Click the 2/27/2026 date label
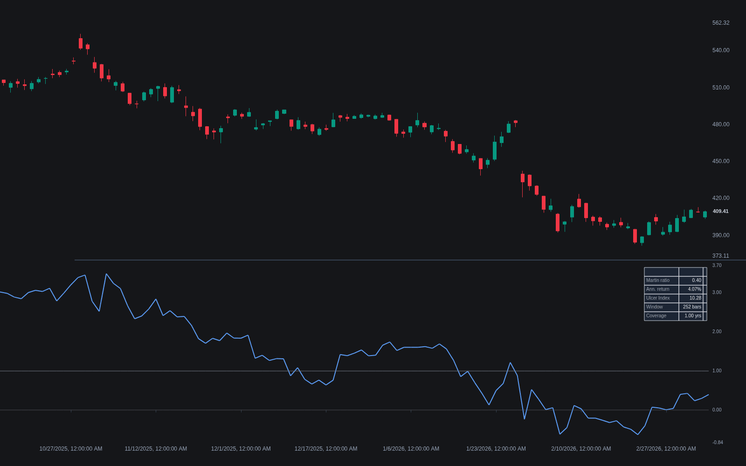The height and width of the screenshot is (466, 746). [666, 449]
